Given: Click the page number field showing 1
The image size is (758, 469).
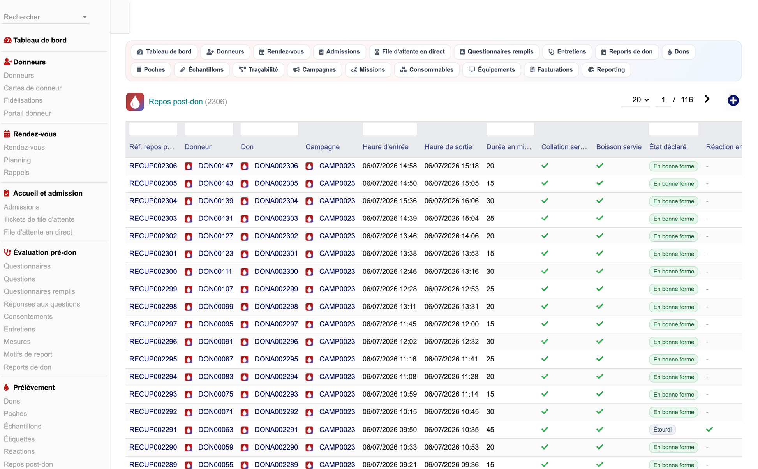Looking at the screenshot, I should click(x=663, y=100).
